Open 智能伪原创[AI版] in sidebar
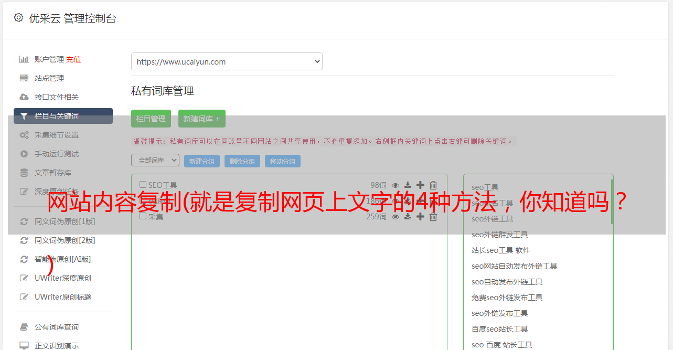673x350 pixels. pos(63,259)
